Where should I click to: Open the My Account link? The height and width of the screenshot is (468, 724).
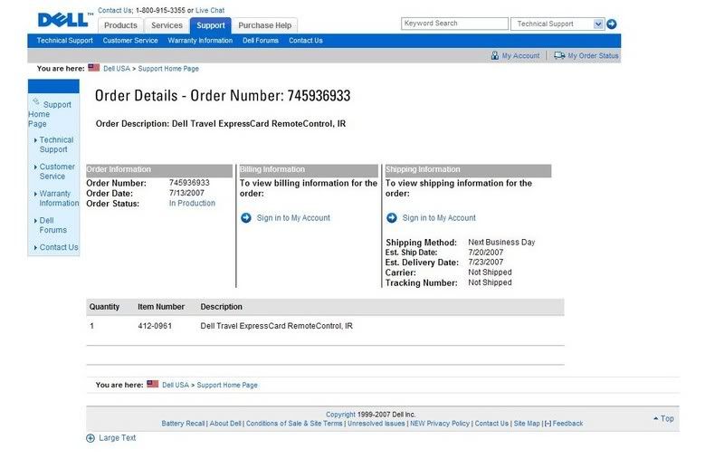pos(520,56)
